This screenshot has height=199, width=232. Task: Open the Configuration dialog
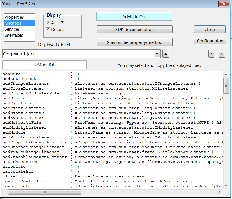[210, 41]
